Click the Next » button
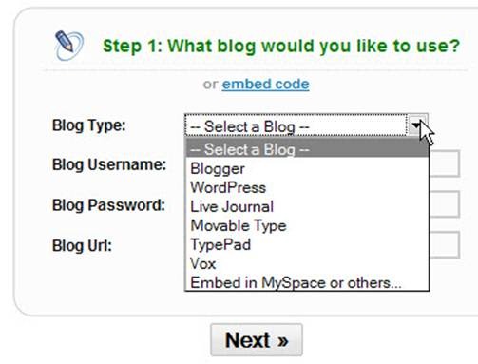The width and height of the screenshot is (478, 364). pos(257,340)
